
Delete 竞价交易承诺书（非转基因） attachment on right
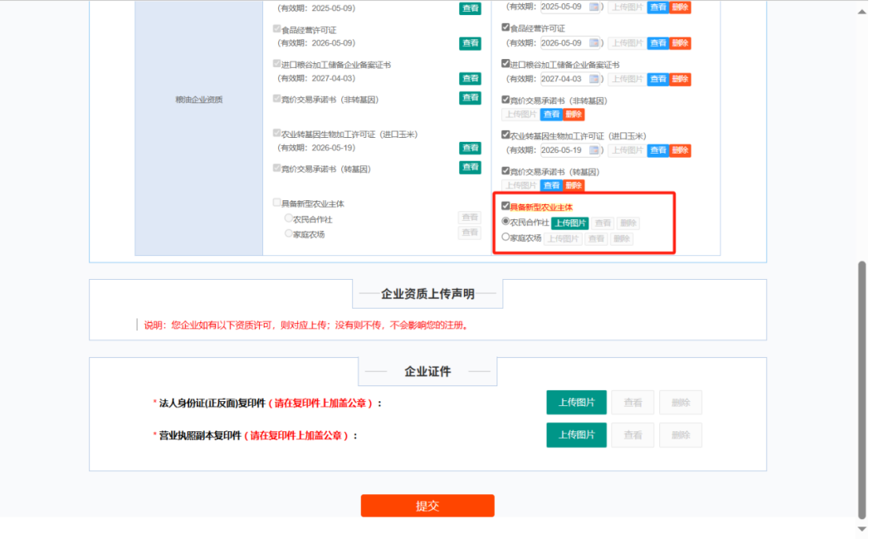[x=574, y=115]
